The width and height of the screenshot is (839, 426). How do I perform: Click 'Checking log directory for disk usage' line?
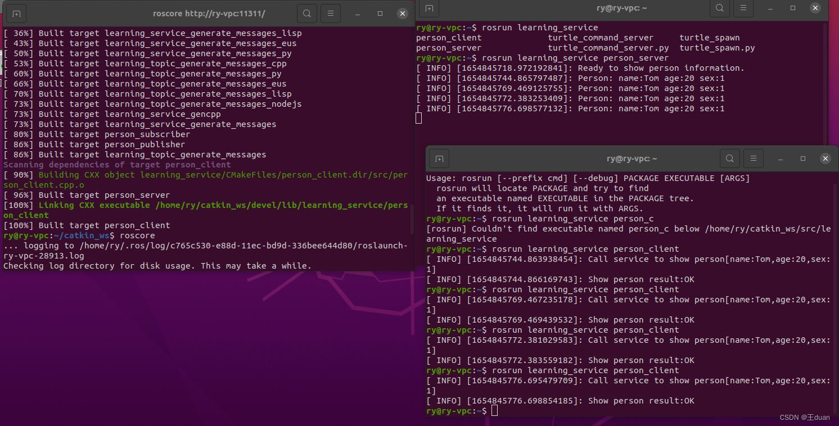[157, 266]
